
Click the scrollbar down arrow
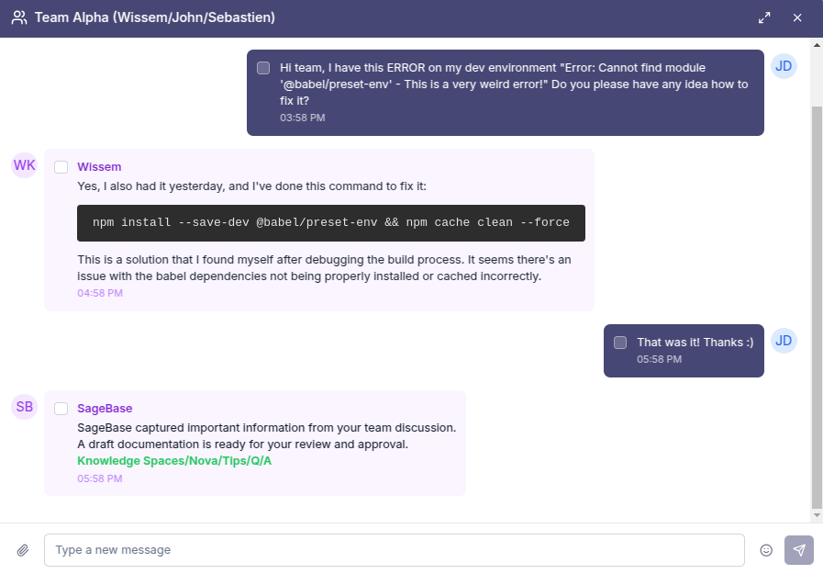coord(817,515)
